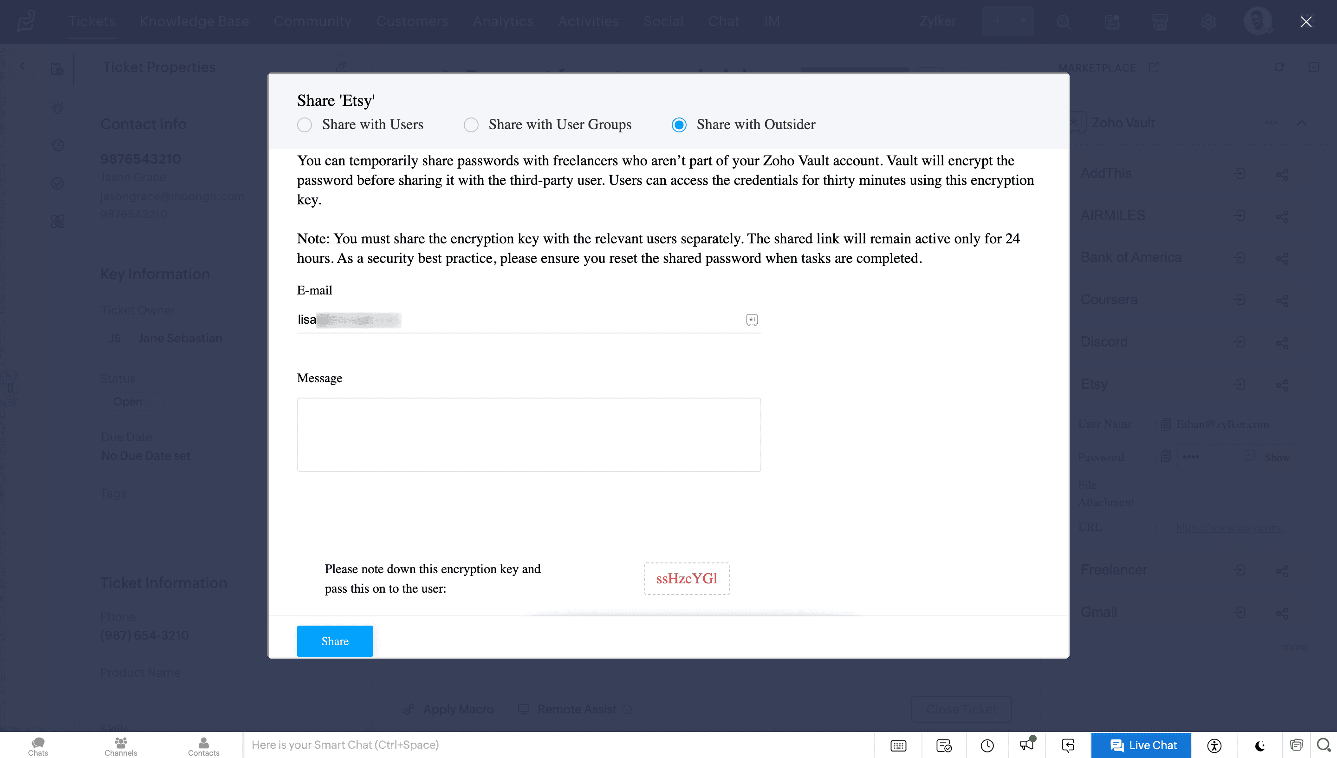The image size is (1337, 758).
Task: Open the Zylker department dropdown
Action: (x=937, y=21)
